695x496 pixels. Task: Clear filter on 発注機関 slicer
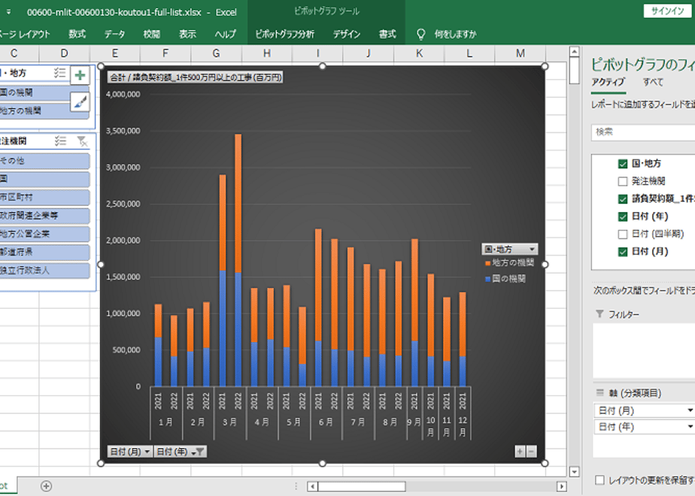pyautogui.click(x=82, y=141)
